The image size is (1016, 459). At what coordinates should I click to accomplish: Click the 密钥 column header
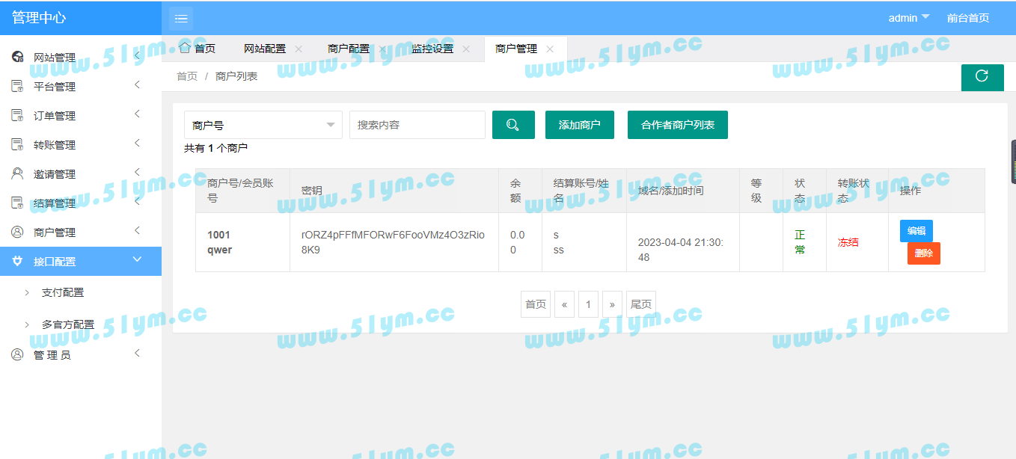(x=312, y=191)
